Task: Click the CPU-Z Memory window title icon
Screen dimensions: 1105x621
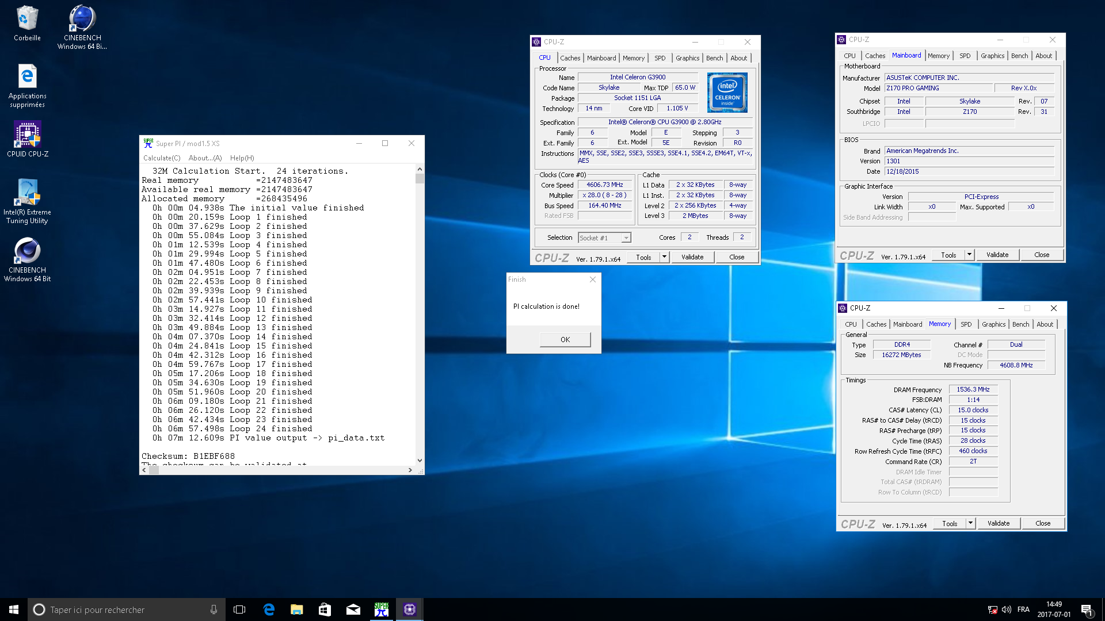Action: click(x=843, y=308)
